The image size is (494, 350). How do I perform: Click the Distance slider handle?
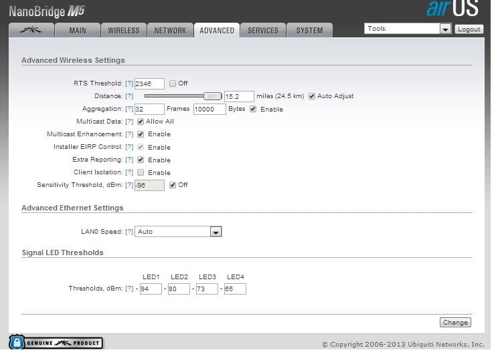coord(213,96)
